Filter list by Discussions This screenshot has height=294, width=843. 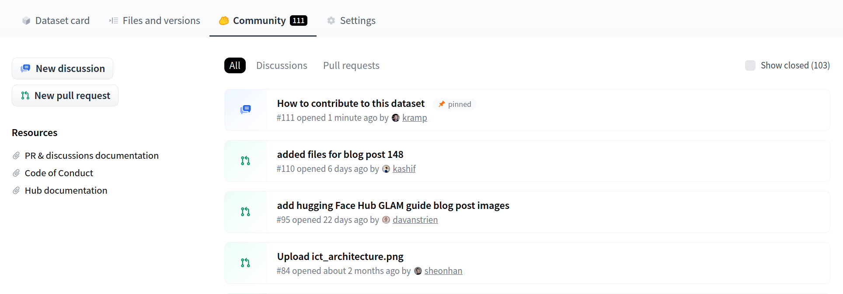282,65
